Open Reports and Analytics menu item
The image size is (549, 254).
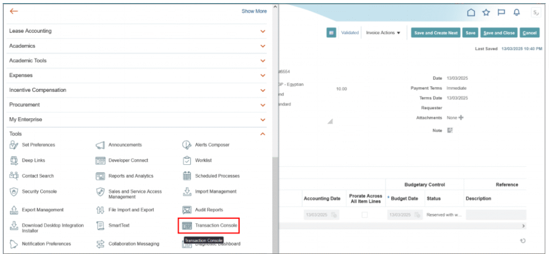131,176
